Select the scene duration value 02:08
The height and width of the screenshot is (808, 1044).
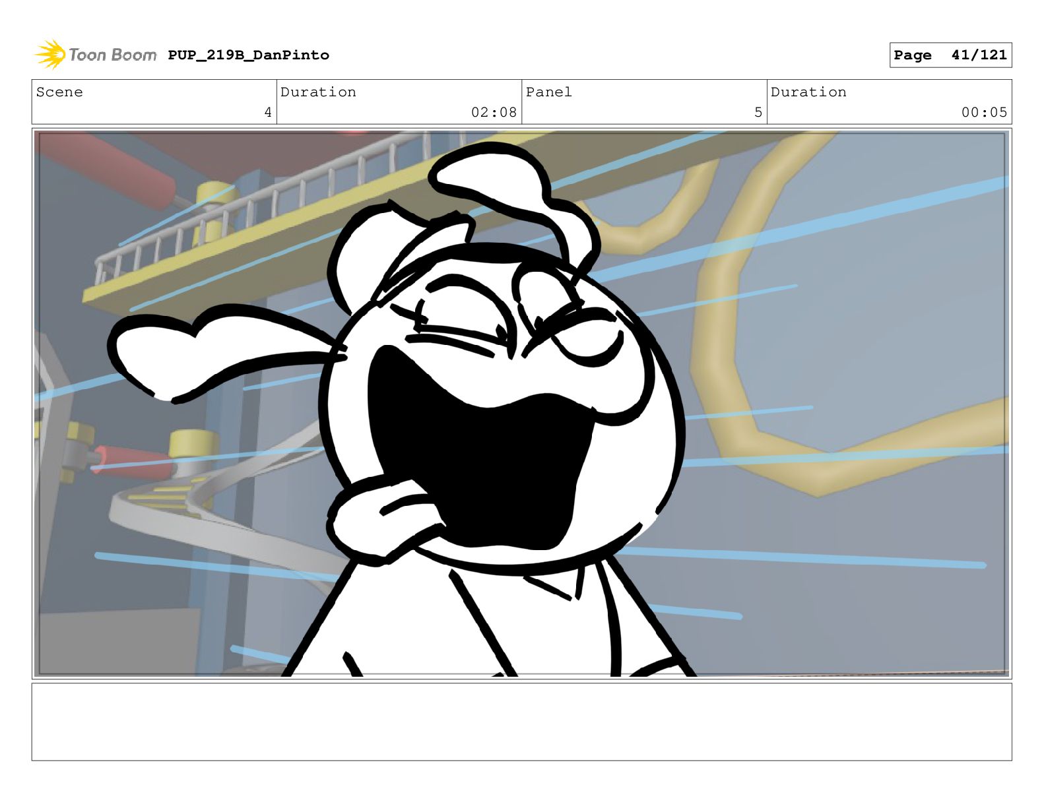coord(494,112)
